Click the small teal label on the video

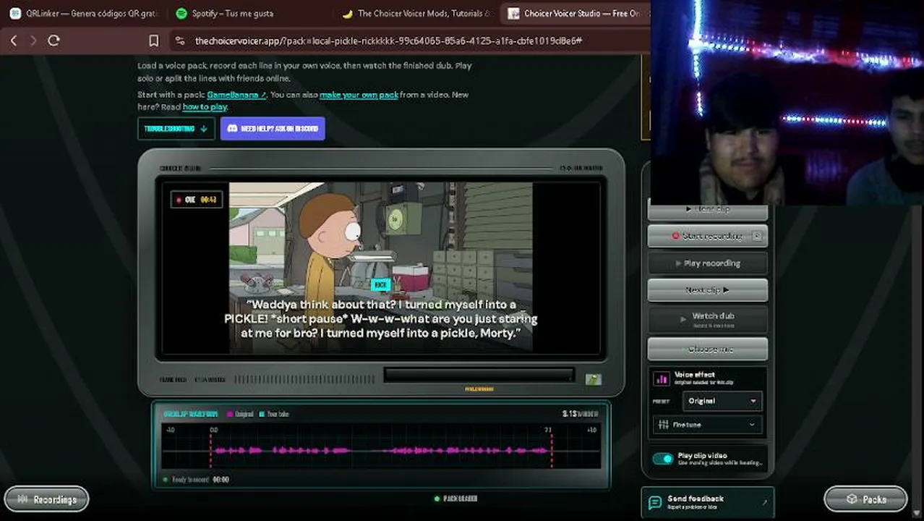[x=381, y=285]
